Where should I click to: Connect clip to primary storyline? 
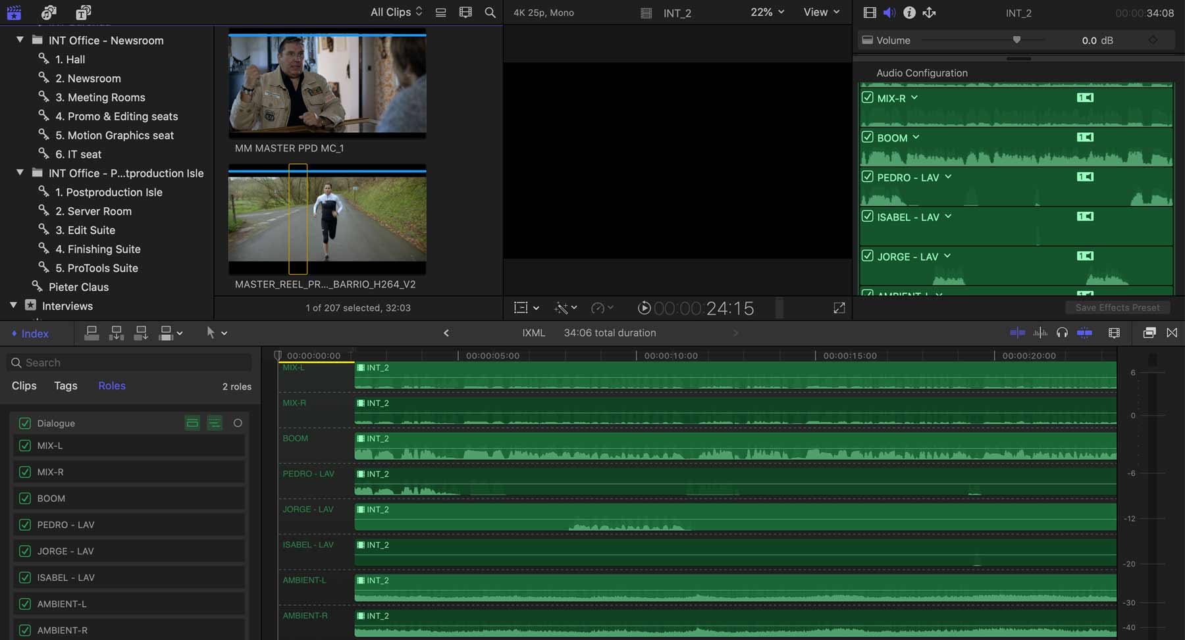(92, 333)
